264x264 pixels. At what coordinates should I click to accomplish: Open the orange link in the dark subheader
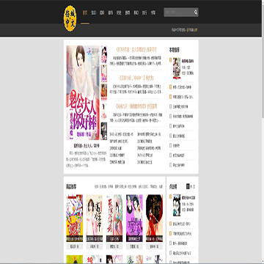pos(192,30)
